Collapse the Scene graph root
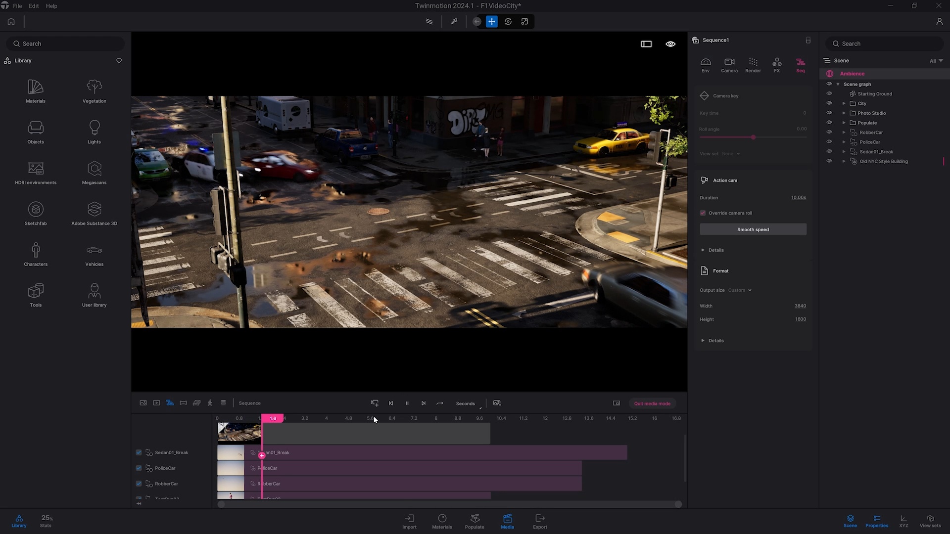The height and width of the screenshot is (534, 950). point(838,84)
